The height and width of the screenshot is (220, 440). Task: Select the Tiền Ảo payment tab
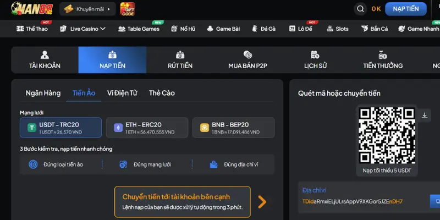[x=84, y=93]
